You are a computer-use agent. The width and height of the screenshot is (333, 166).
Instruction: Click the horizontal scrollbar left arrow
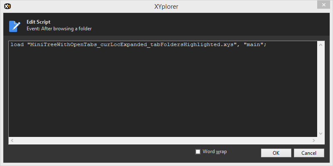(12, 141)
